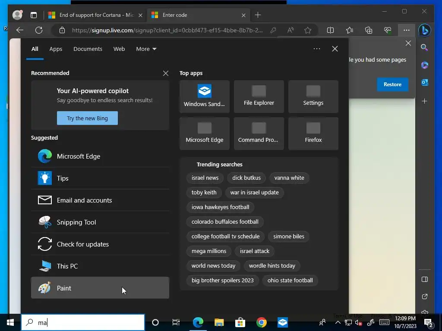Refresh the Edge page
The image size is (442, 331).
click(x=39, y=30)
